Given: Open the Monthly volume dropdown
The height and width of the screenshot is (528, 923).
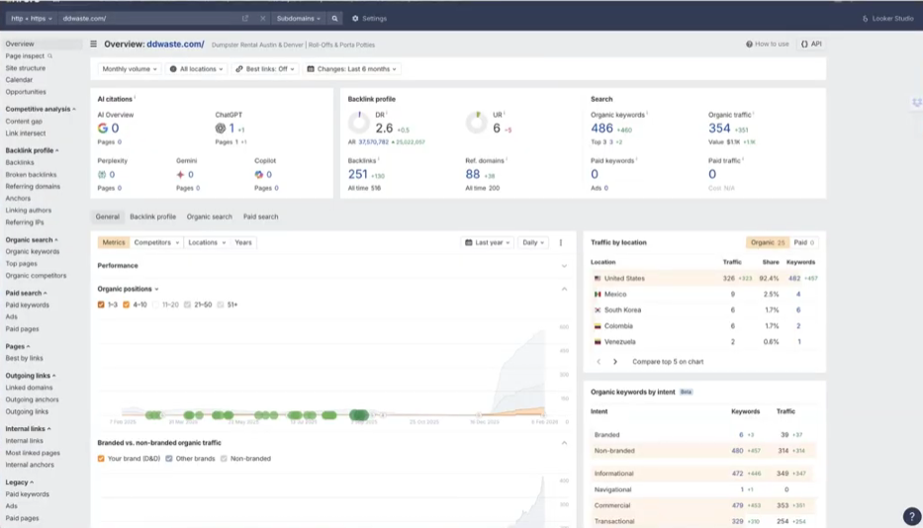Looking at the screenshot, I should pos(129,69).
